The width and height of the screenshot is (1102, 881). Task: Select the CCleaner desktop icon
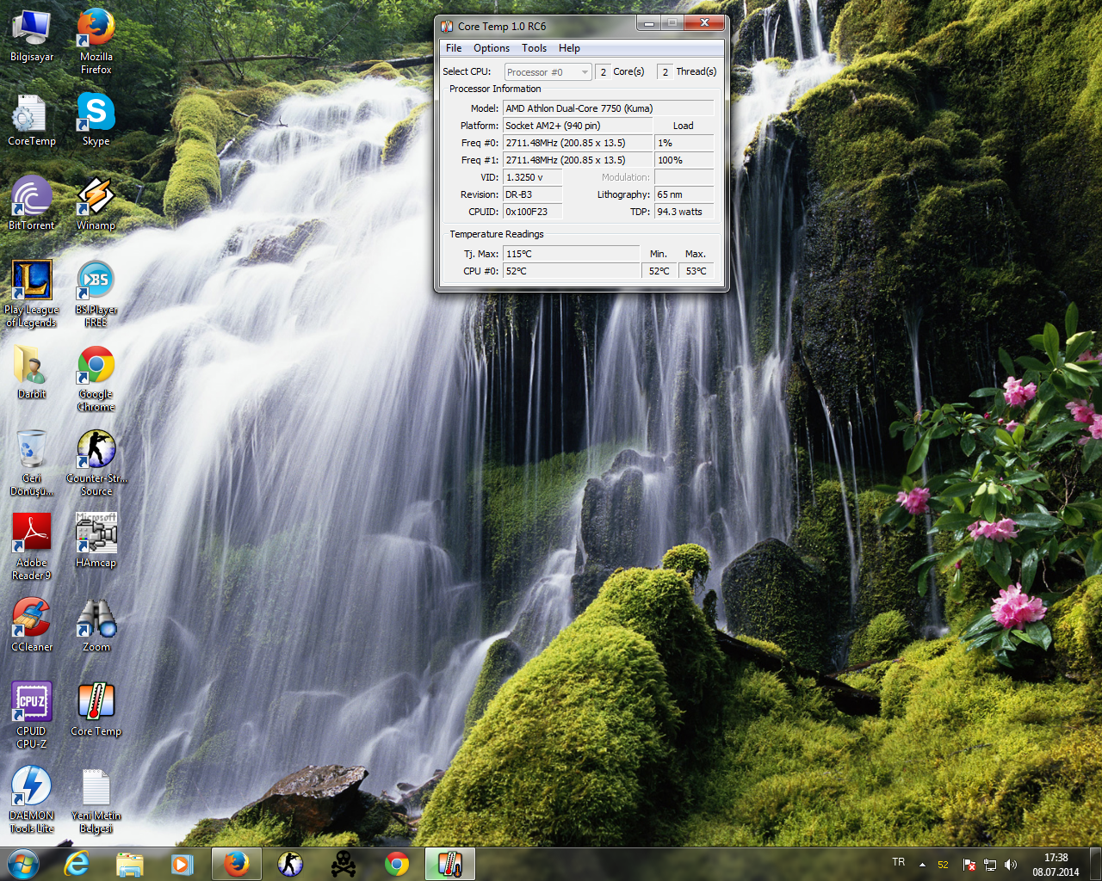[x=32, y=625]
